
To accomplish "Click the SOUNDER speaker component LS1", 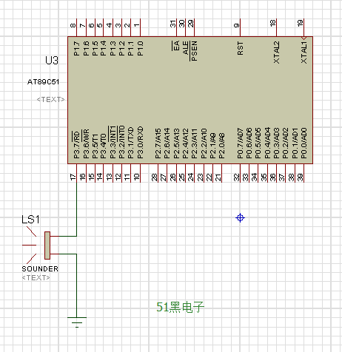I will [47, 246].
